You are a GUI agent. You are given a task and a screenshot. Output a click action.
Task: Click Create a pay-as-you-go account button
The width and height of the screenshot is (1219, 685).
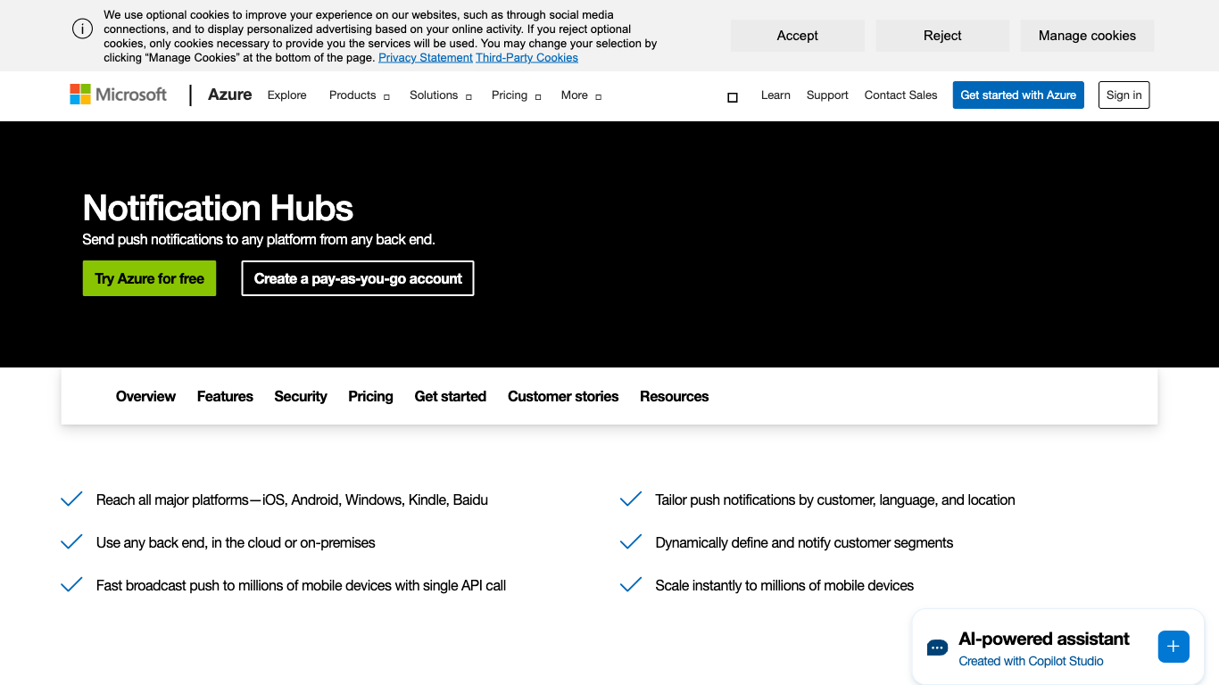point(358,278)
